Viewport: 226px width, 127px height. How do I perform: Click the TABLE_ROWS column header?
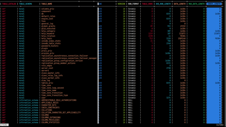(x=147, y=4)
